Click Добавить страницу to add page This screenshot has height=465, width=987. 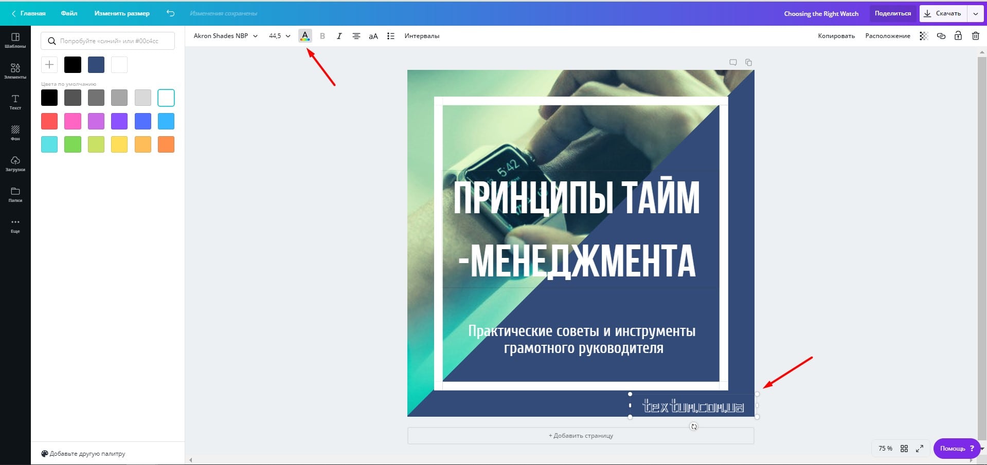click(x=581, y=436)
